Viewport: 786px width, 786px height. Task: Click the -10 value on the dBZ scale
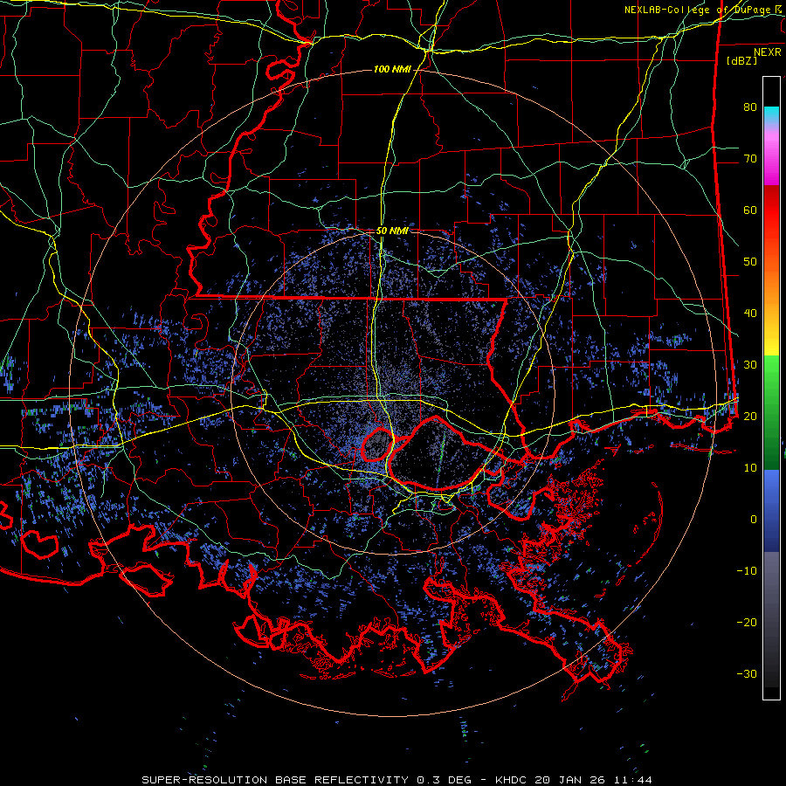tap(747, 571)
